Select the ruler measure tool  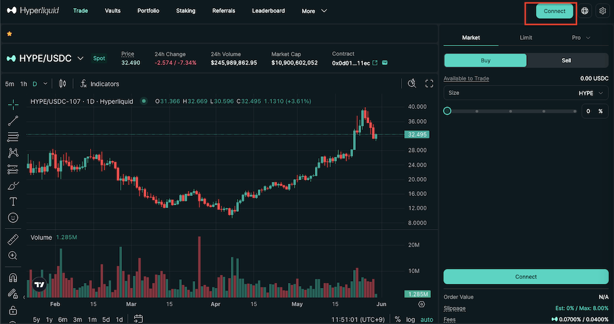coord(13,239)
